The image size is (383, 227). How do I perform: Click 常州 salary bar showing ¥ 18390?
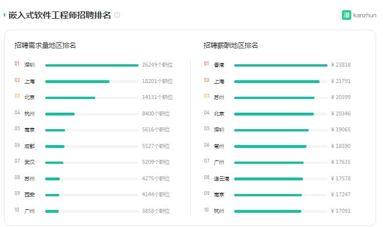click(x=270, y=146)
